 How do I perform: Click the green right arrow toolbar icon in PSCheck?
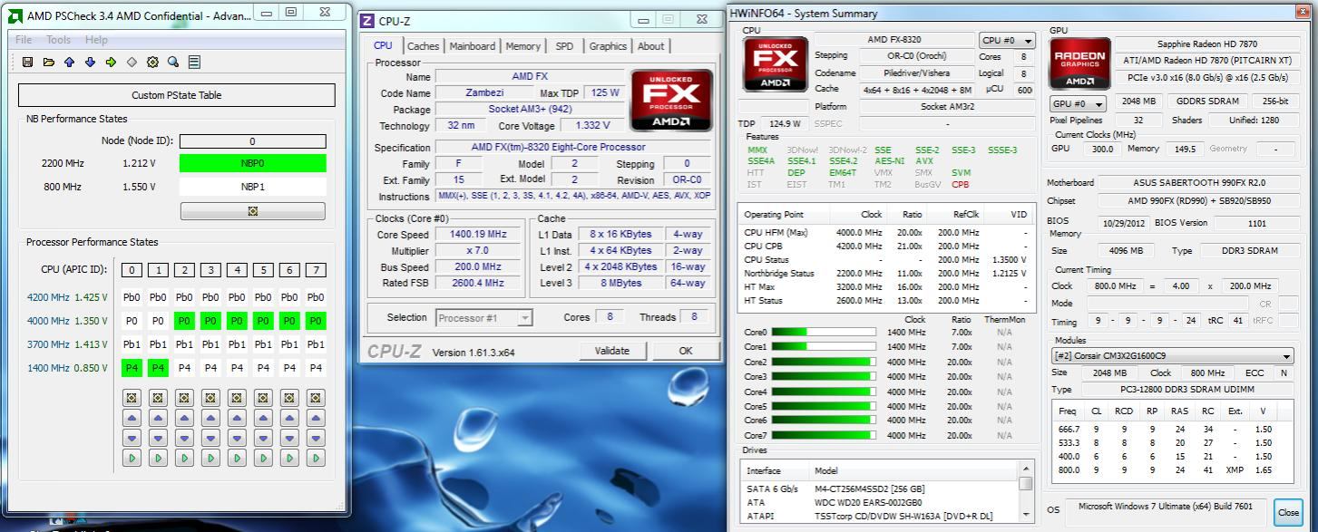click(x=111, y=63)
